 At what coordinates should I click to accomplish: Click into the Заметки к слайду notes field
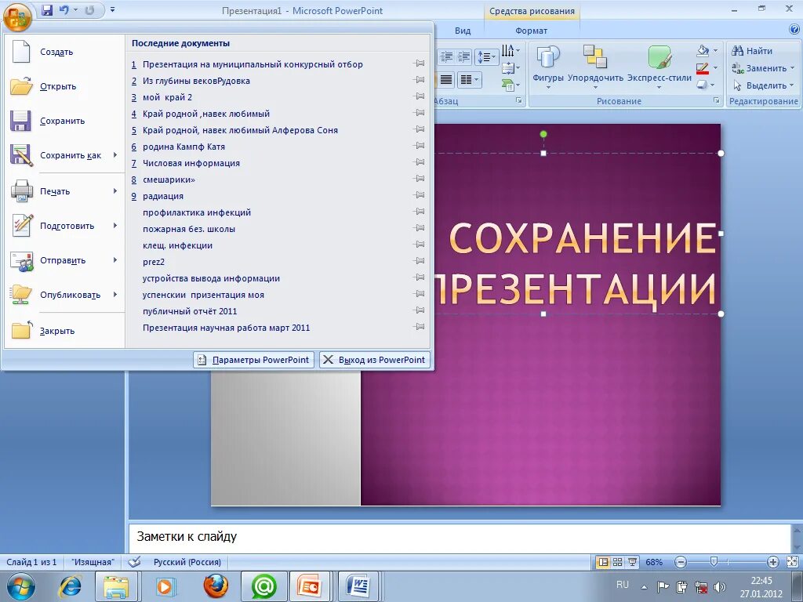(460, 538)
